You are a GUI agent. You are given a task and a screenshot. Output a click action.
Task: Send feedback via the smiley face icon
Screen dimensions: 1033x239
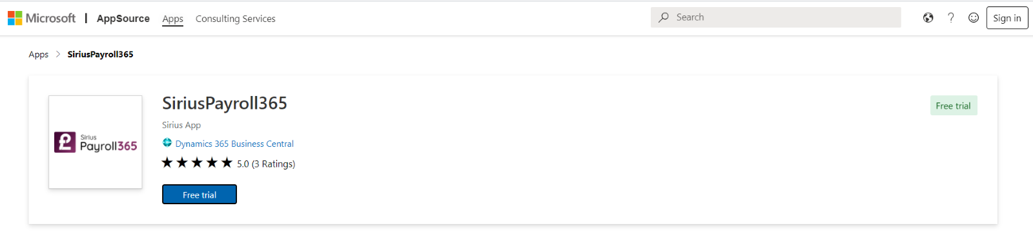click(974, 18)
